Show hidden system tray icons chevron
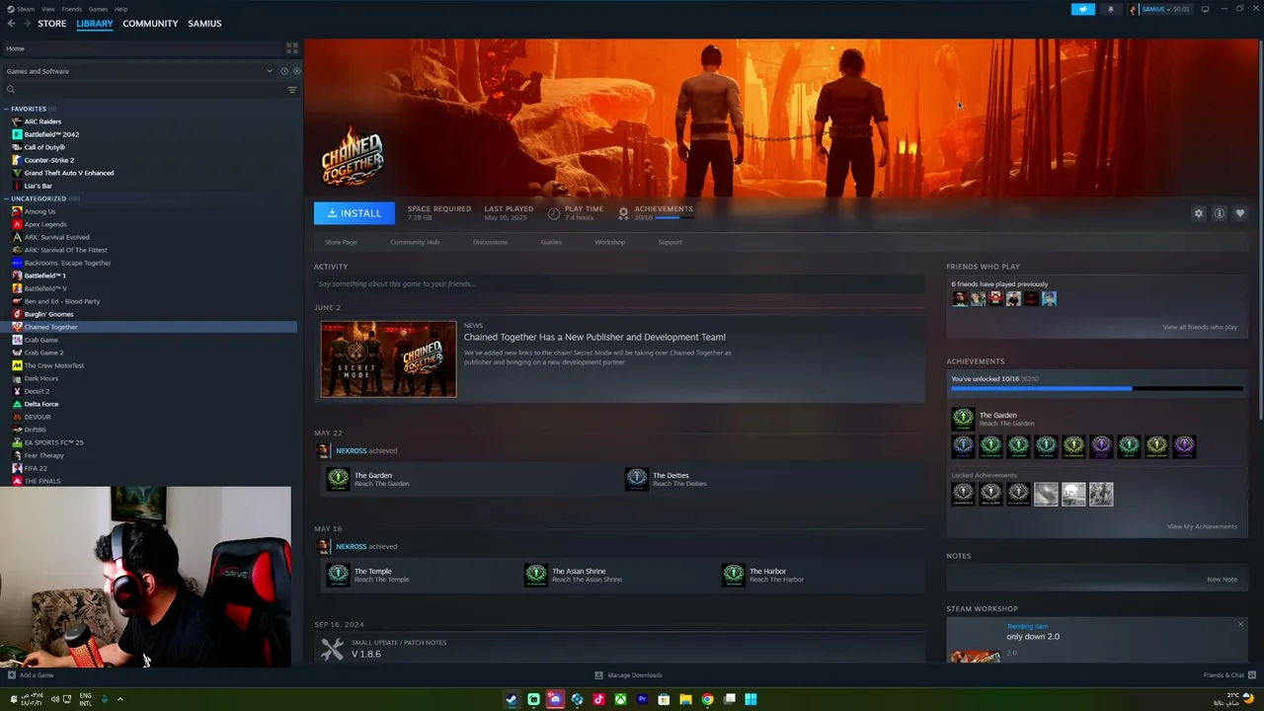1264x711 pixels. point(119,699)
